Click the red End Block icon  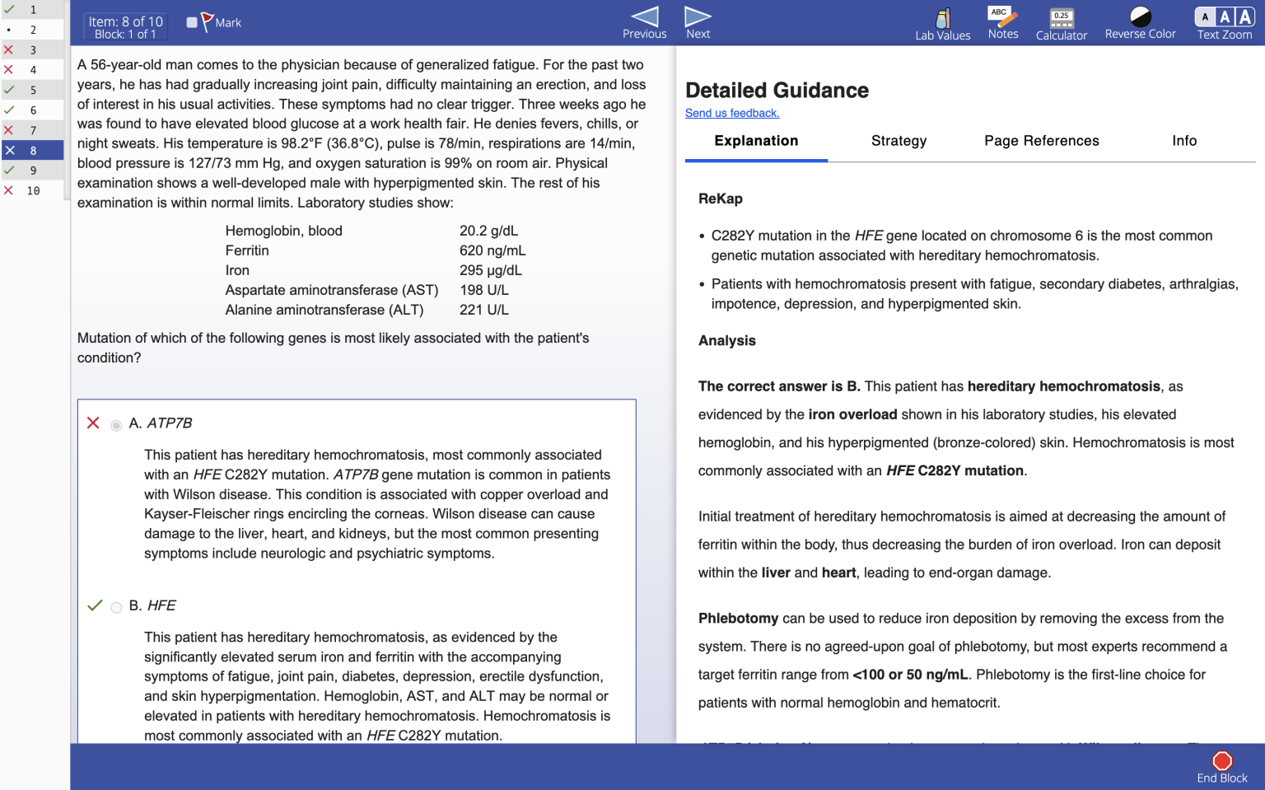click(1222, 760)
